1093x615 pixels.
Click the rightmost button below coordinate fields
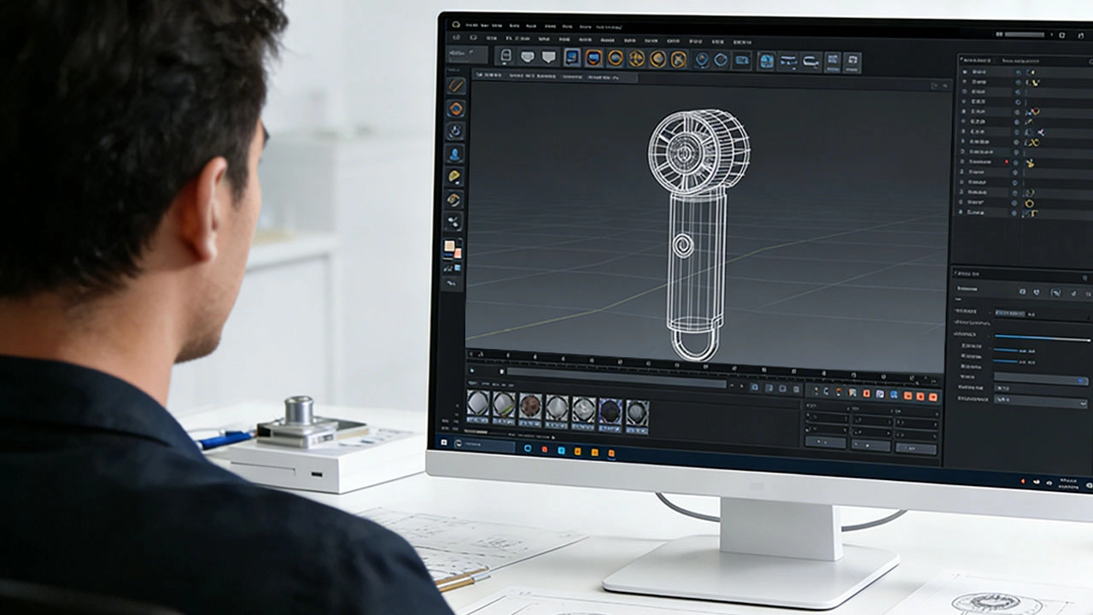pos(915,448)
